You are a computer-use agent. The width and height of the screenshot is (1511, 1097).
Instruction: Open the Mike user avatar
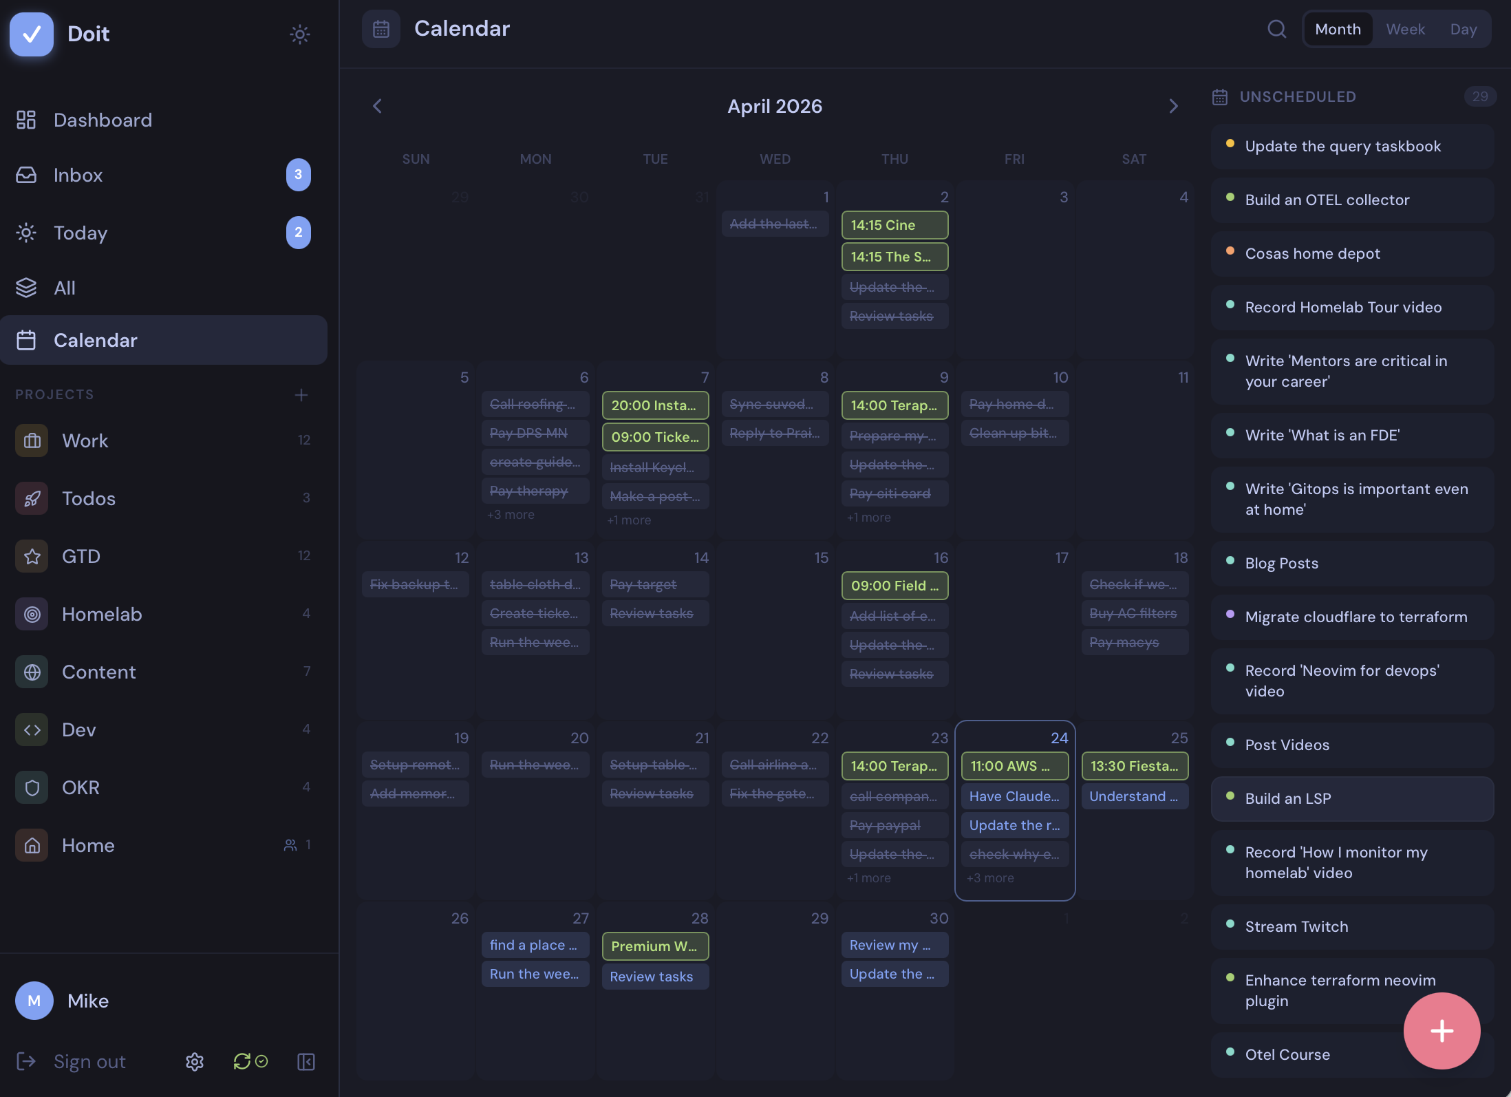34,1001
